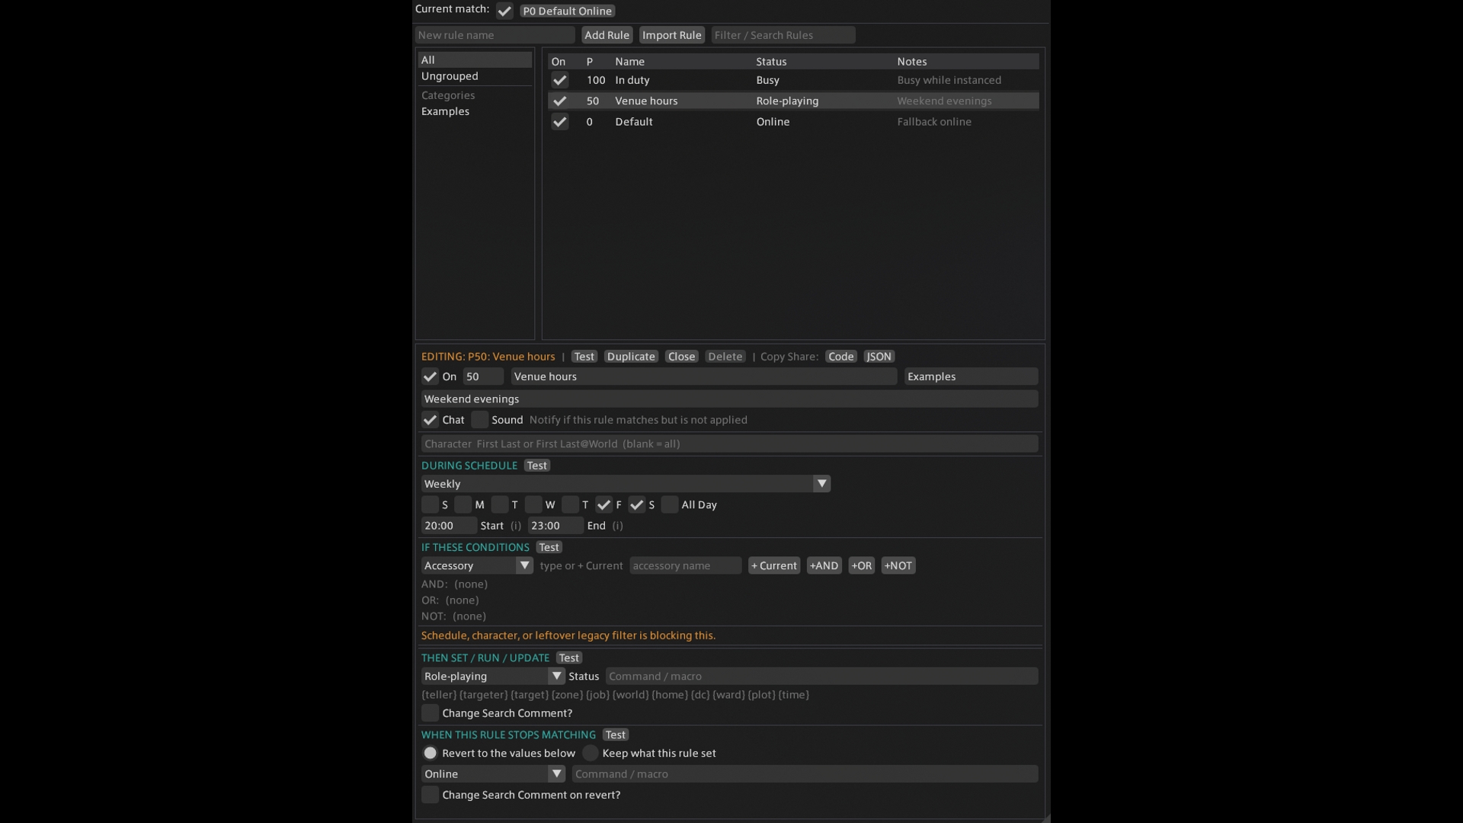Open the Examples category
The height and width of the screenshot is (823, 1463).
(475, 111)
